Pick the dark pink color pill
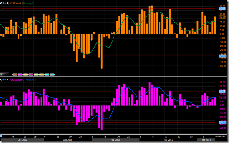 point(31,74)
